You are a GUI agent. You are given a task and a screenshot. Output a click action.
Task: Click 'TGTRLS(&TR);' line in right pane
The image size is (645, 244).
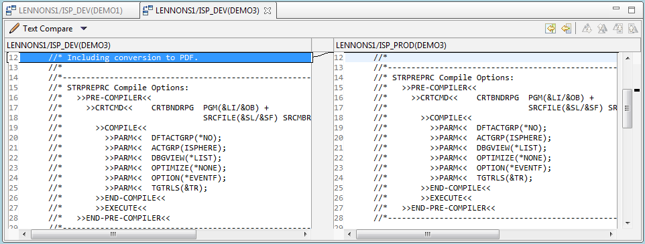[x=504, y=178]
